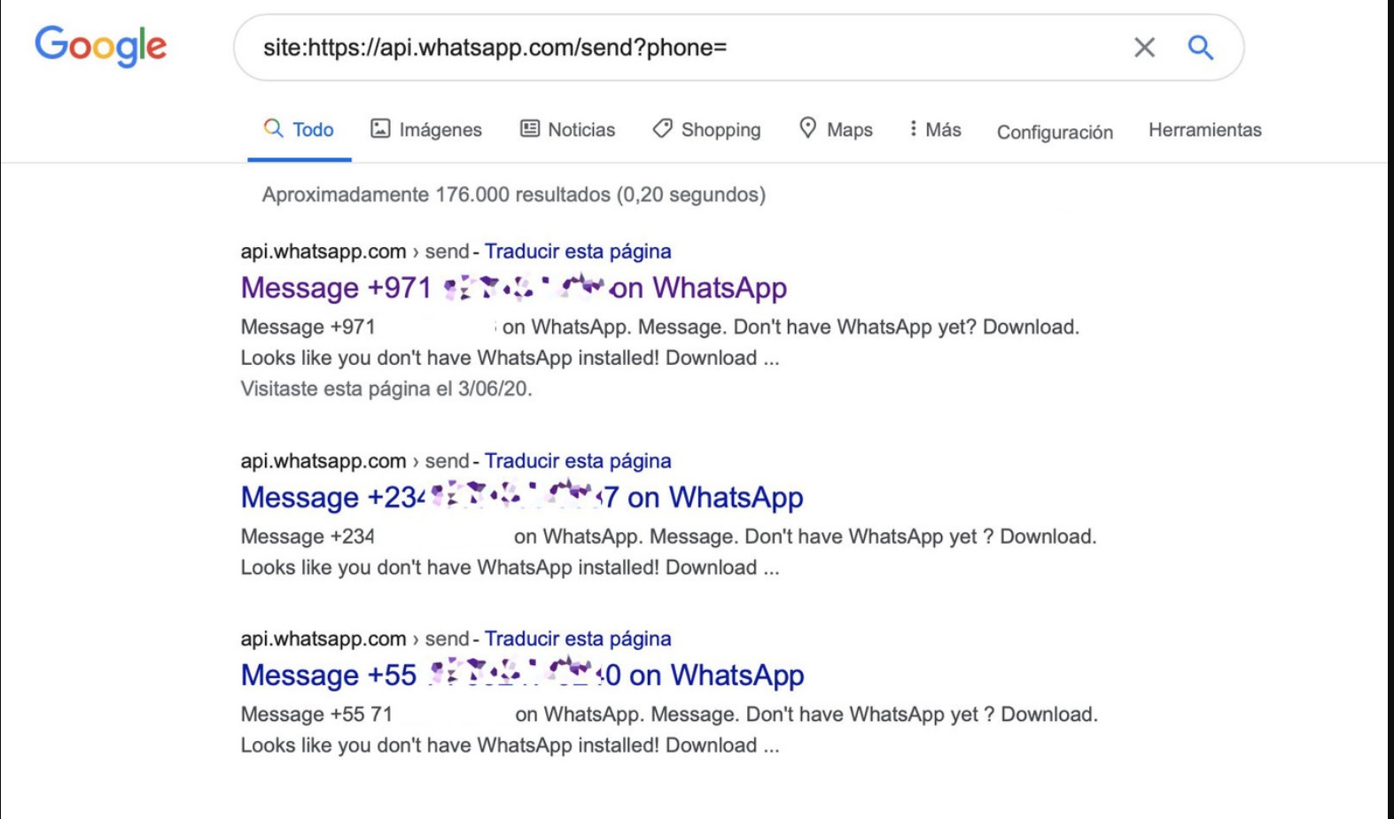Click the Imágenes picture icon

point(380,128)
